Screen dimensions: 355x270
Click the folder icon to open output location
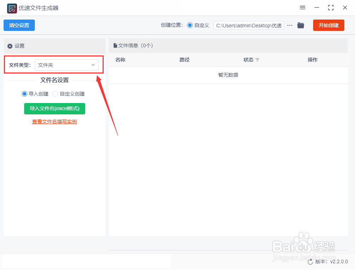301,25
